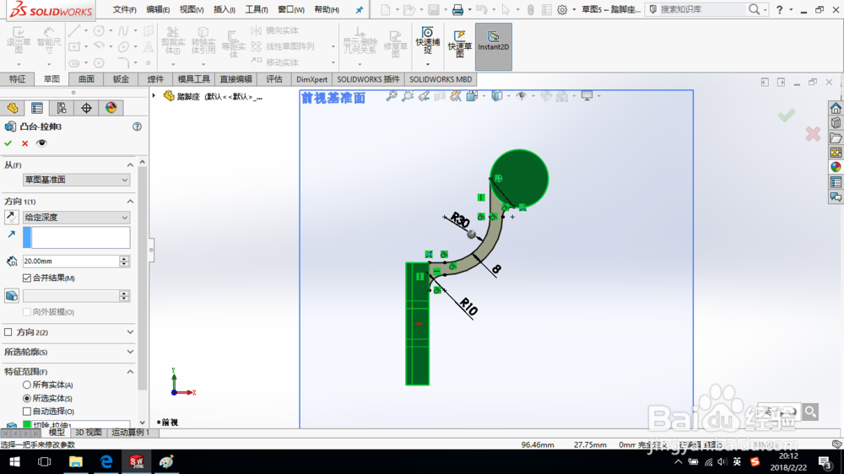Open the 快速捕捉 dropdown arrow
This screenshot has height=474, width=844.
(x=427, y=65)
